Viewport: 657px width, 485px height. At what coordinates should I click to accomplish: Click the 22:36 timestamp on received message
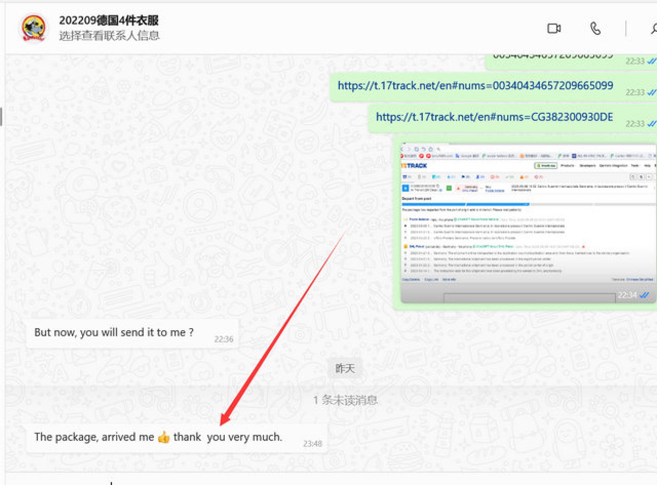pyautogui.click(x=224, y=339)
